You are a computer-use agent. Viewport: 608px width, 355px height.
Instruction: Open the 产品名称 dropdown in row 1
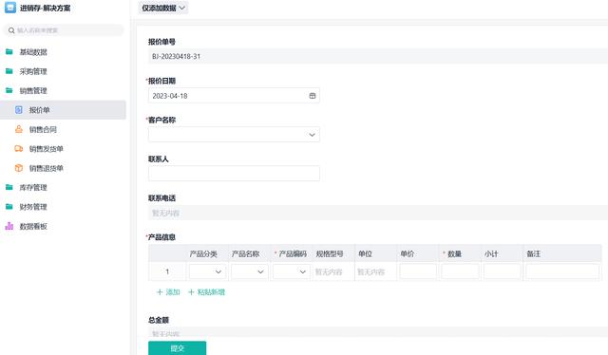[x=249, y=271]
